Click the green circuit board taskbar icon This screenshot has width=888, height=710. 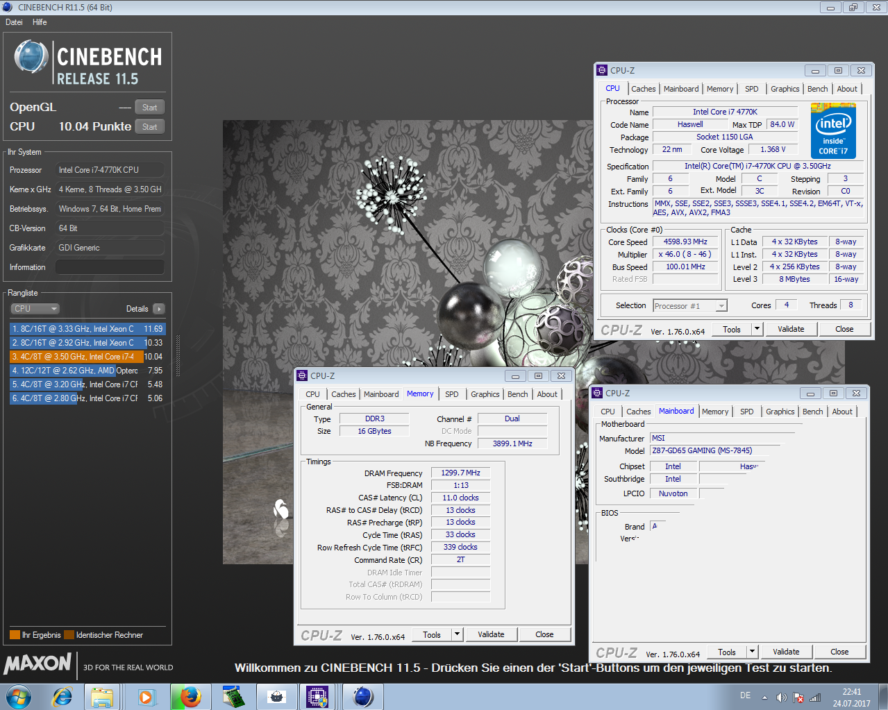[x=233, y=696]
